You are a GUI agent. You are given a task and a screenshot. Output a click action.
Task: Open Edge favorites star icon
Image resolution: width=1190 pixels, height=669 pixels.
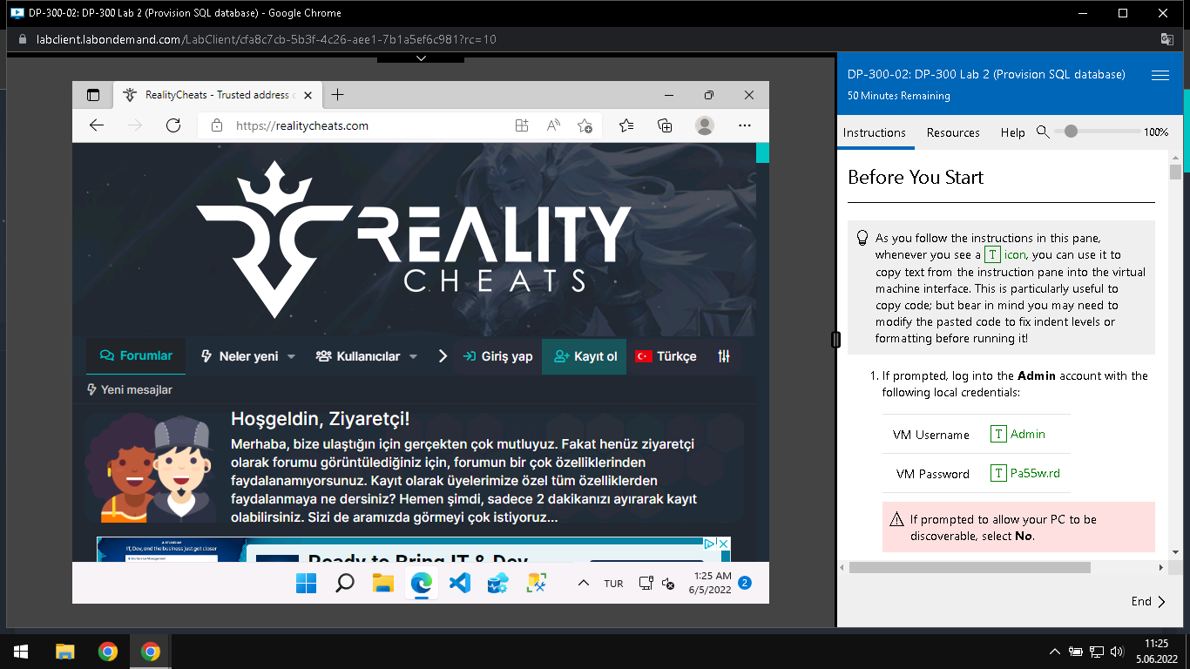pyautogui.click(x=626, y=125)
